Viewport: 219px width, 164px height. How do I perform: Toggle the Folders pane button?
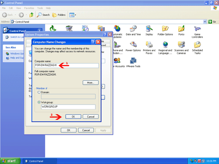pos(59,15)
